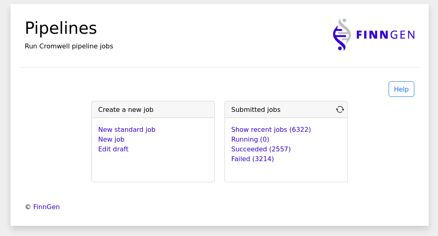438x236 pixels.
Task: Follow the FinnGen footer link
Action: point(47,207)
